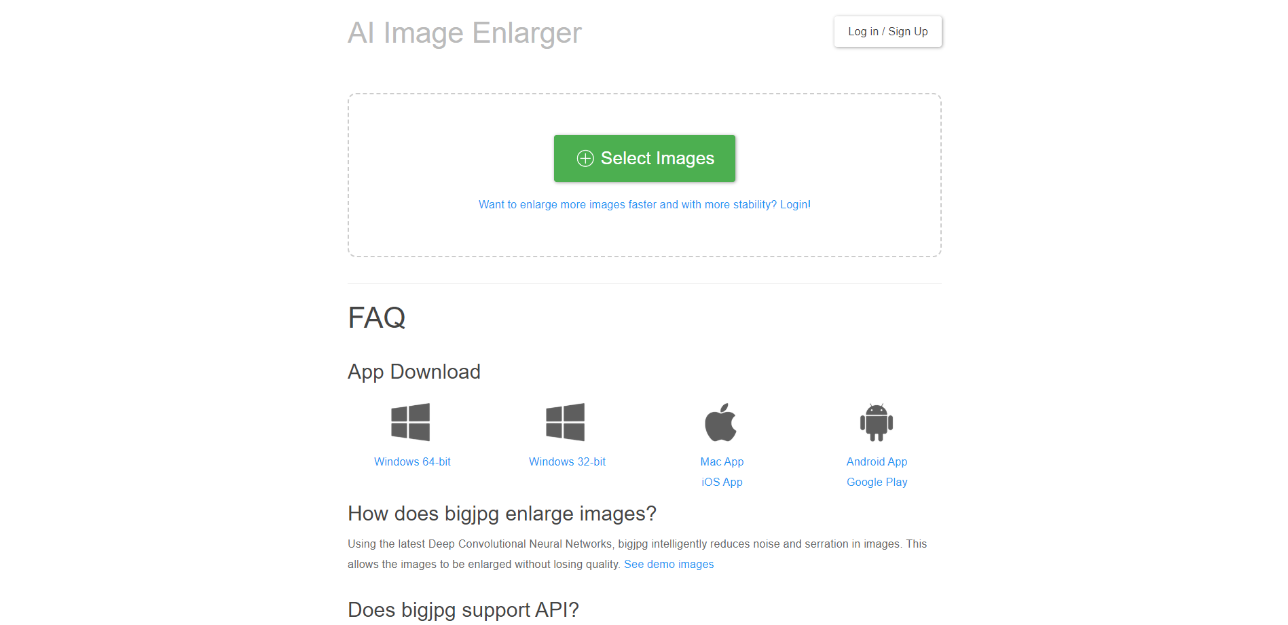
Task: Click the FAQ heading
Action: click(x=377, y=318)
